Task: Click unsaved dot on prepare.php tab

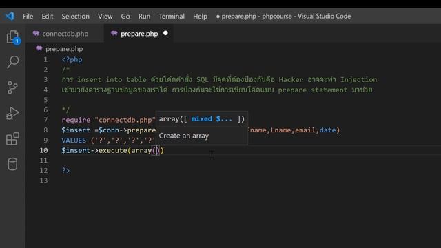Action: coord(165,33)
